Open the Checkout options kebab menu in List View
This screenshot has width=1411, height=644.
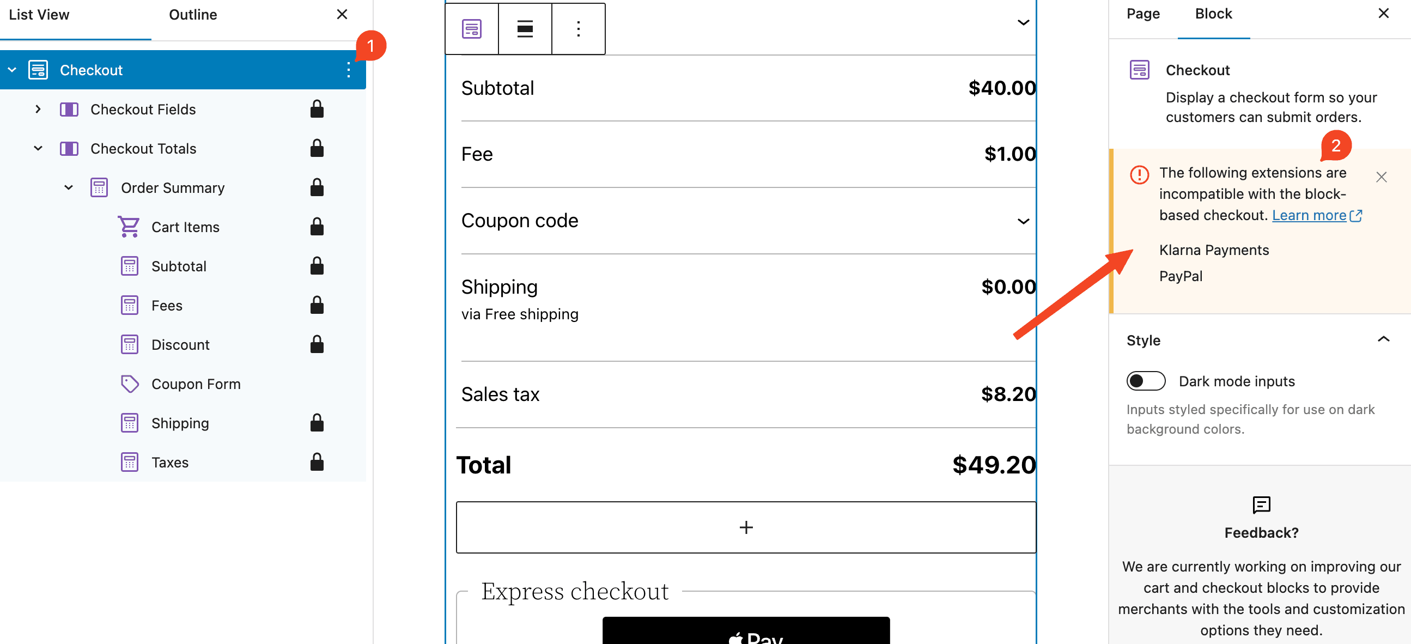coord(349,70)
